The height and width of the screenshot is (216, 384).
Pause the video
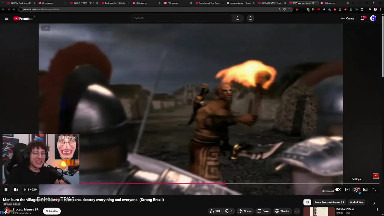[6, 190]
